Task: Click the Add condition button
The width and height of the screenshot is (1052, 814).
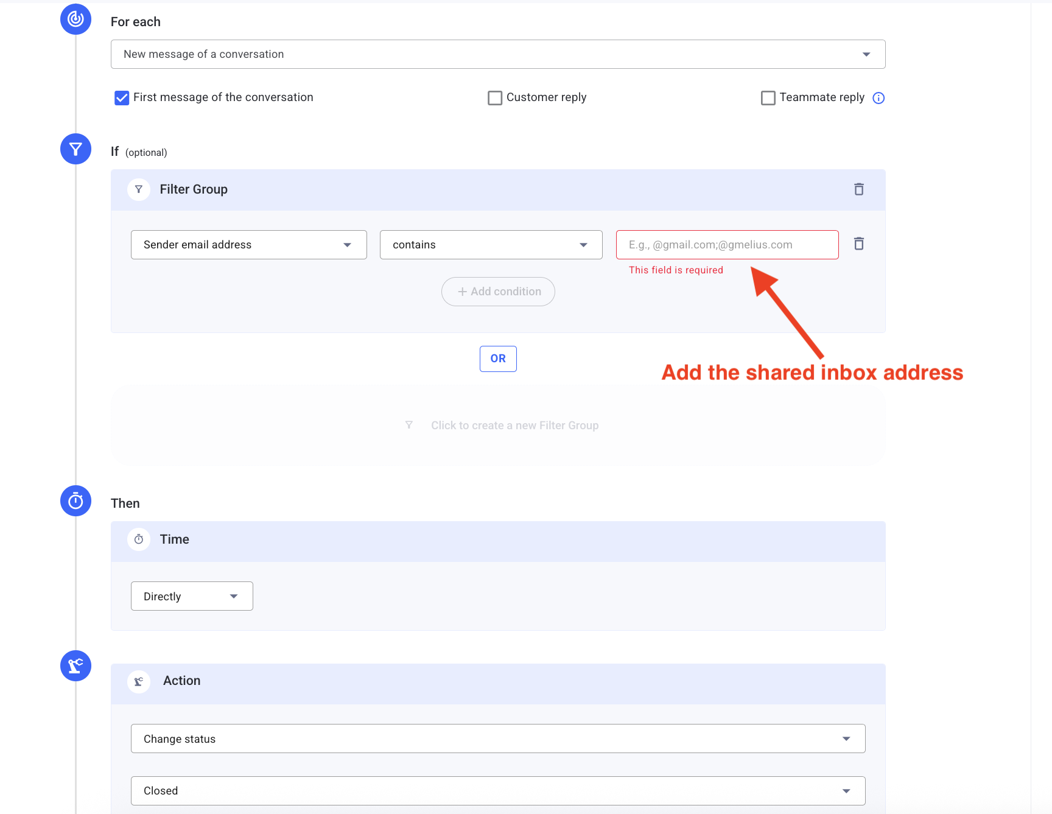Action: point(498,292)
